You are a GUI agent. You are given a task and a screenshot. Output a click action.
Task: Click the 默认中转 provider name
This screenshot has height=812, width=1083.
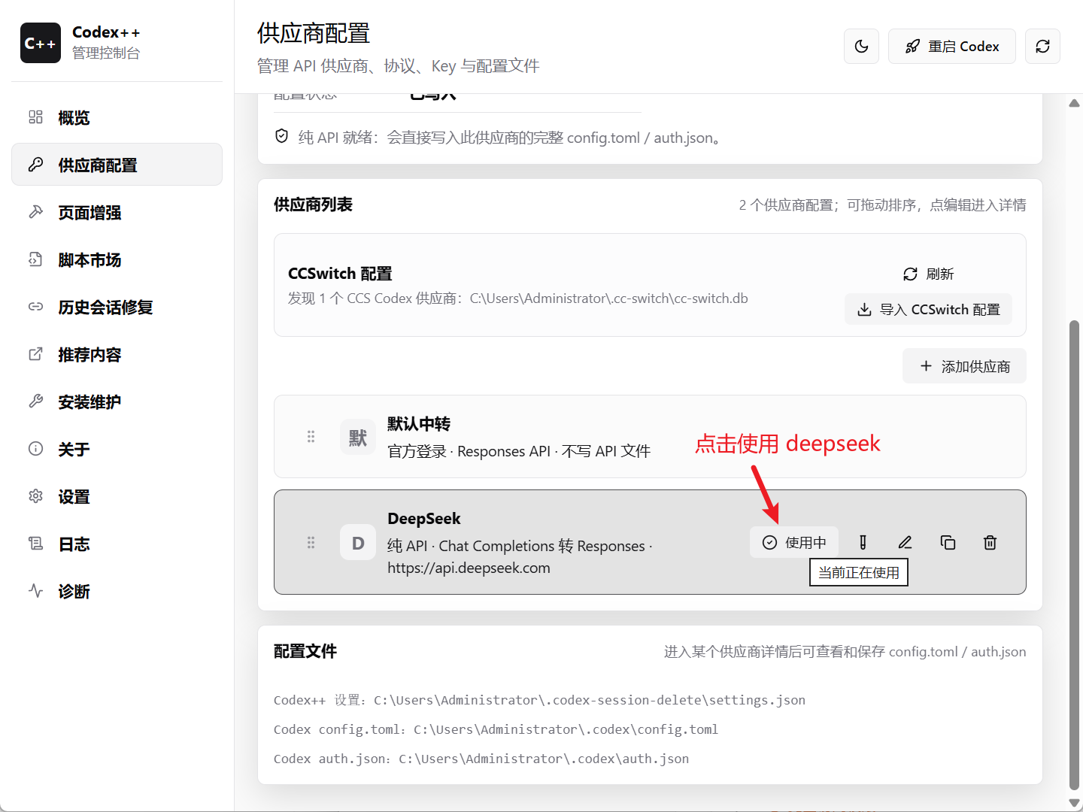[x=419, y=424]
